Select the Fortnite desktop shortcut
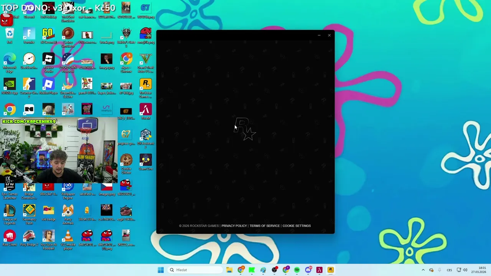This screenshot has height=276, width=491. 29,36
